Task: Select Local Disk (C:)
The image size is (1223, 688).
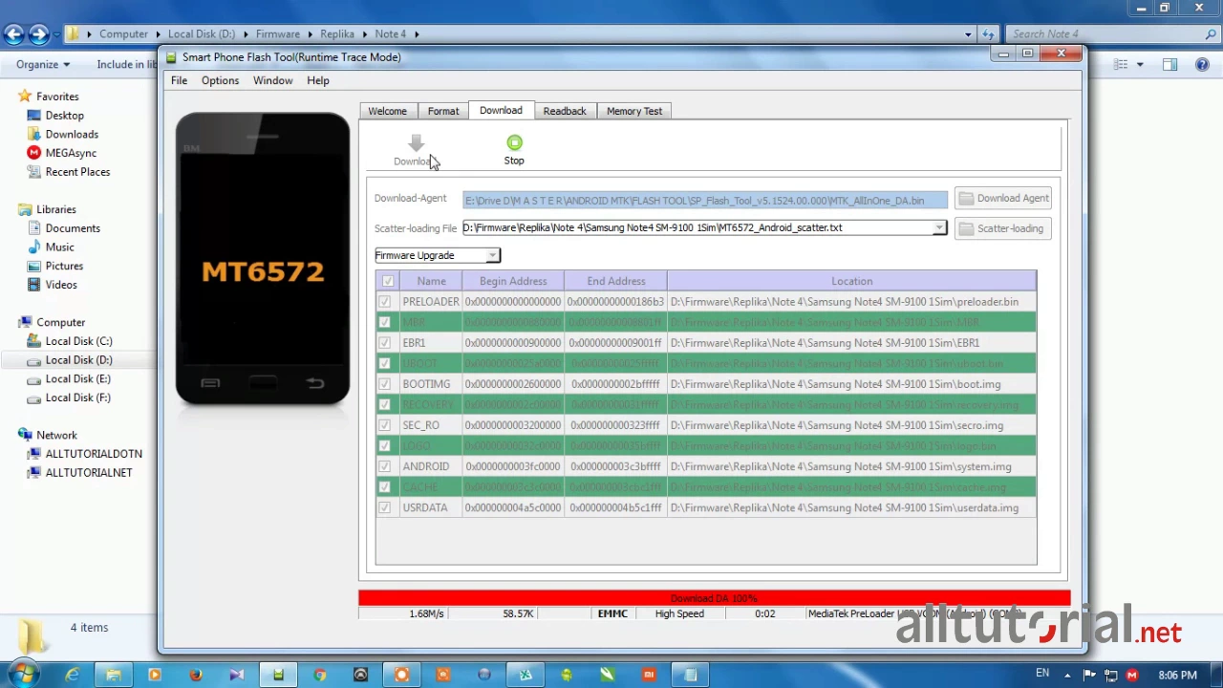Action: point(78,341)
